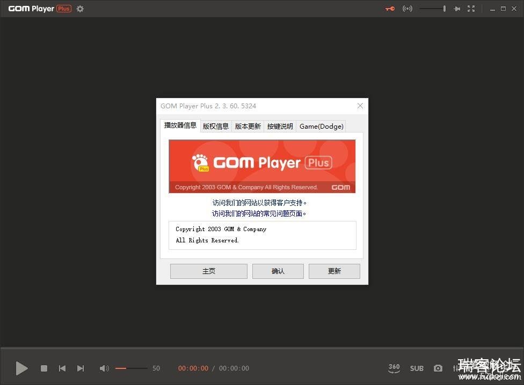
Task: Open the 版本更新 tab
Action: click(248, 126)
